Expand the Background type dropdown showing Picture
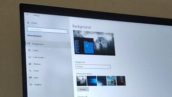 [x=93, y=67]
